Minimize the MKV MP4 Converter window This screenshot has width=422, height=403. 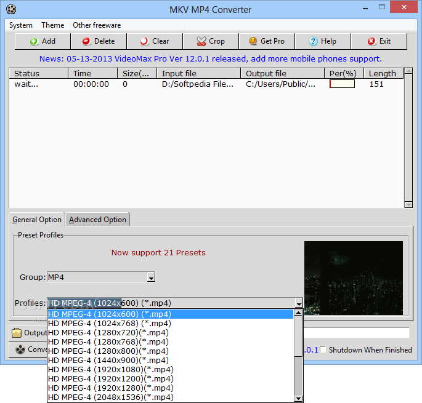pyautogui.click(x=365, y=8)
